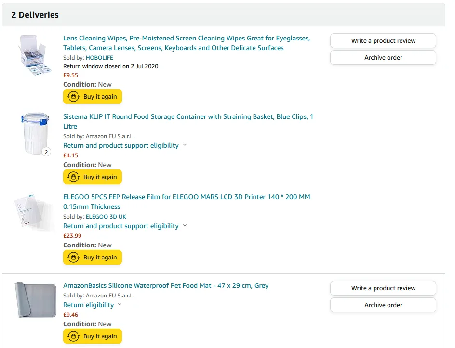The height and width of the screenshot is (348, 455).
Task: Visit the ELEGOO 3D UK seller page
Action: click(106, 217)
